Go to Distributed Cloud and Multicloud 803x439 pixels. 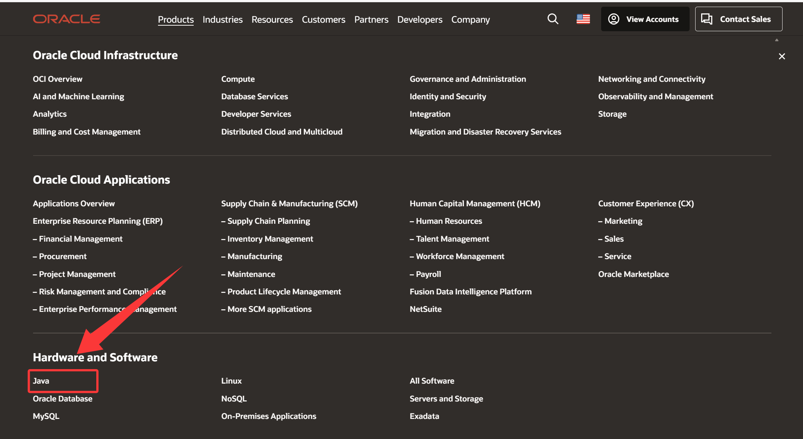pos(282,132)
